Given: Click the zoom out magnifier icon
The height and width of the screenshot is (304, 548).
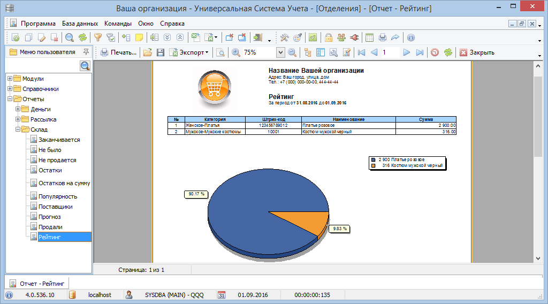Looking at the screenshot, I should [292, 52].
